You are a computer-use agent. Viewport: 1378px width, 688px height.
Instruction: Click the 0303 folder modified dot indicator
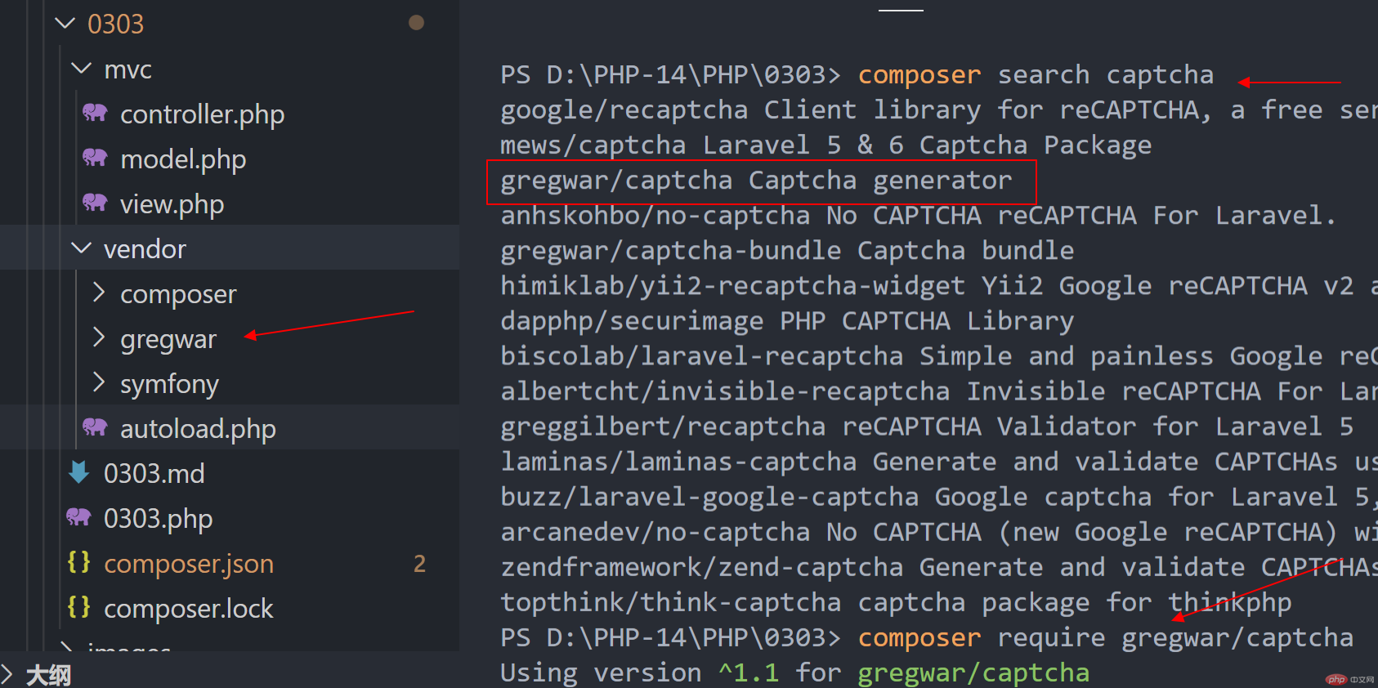416,23
